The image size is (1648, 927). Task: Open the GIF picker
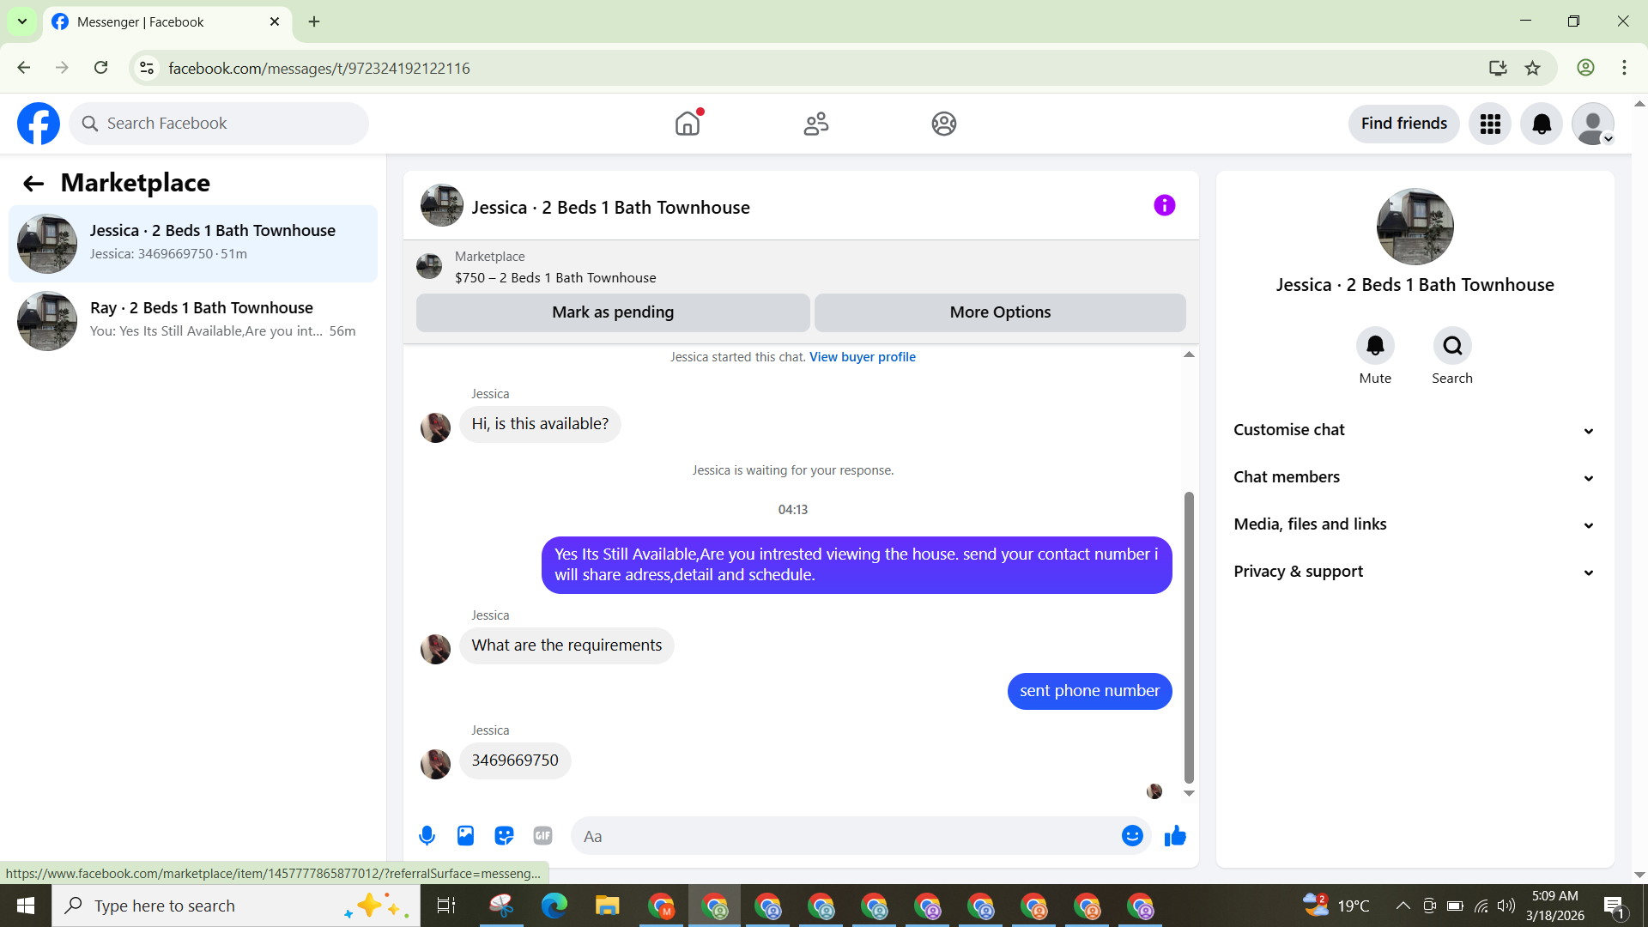point(542,836)
